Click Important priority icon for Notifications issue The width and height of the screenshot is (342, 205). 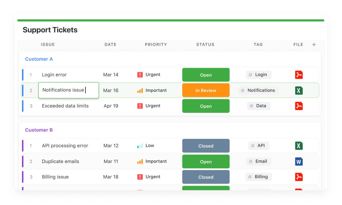point(140,91)
